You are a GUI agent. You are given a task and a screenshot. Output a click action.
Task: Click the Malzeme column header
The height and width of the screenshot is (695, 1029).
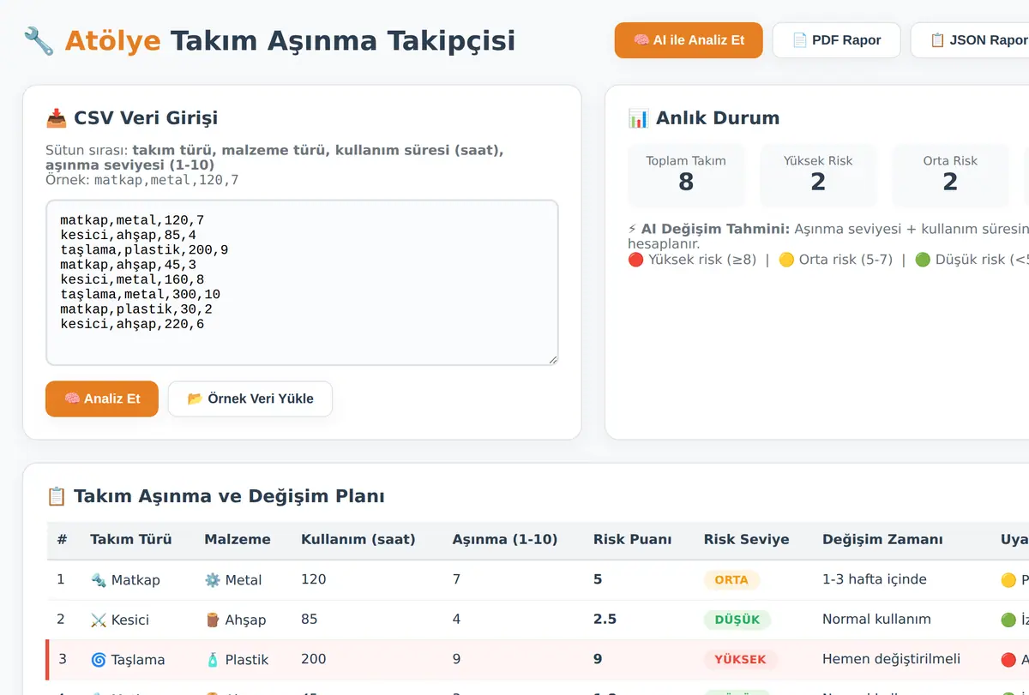tap(238, 539)
